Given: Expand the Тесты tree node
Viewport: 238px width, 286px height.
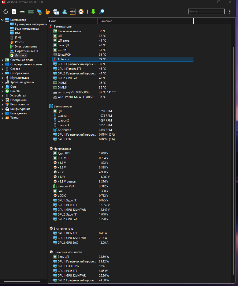Looking at the screenshot, I should [2, 118].
